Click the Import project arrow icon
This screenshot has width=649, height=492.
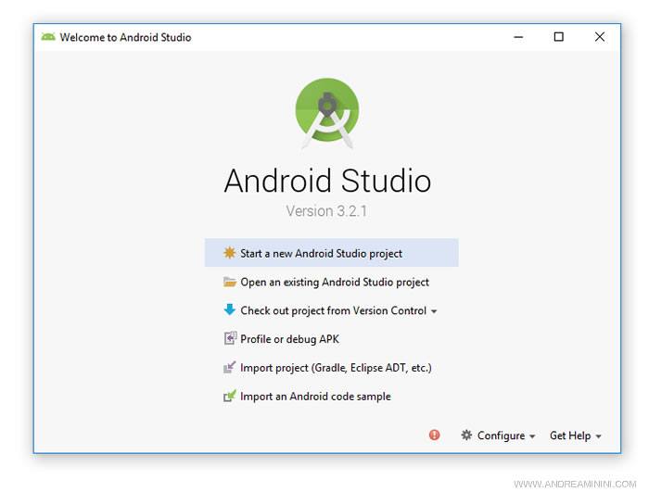click(229, 367)
